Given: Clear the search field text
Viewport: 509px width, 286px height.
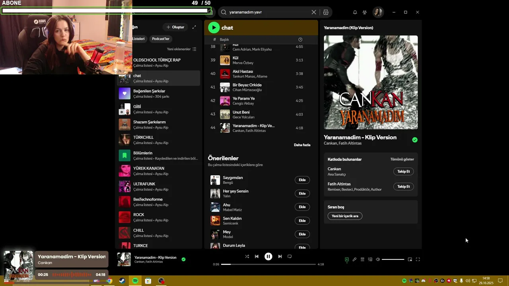Looking at the screenshot, I should pyautogui.click(x=314, y=12).
